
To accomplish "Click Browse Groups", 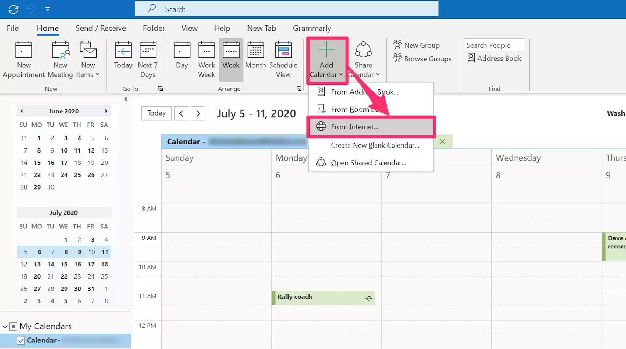I will tap(422, 59).
